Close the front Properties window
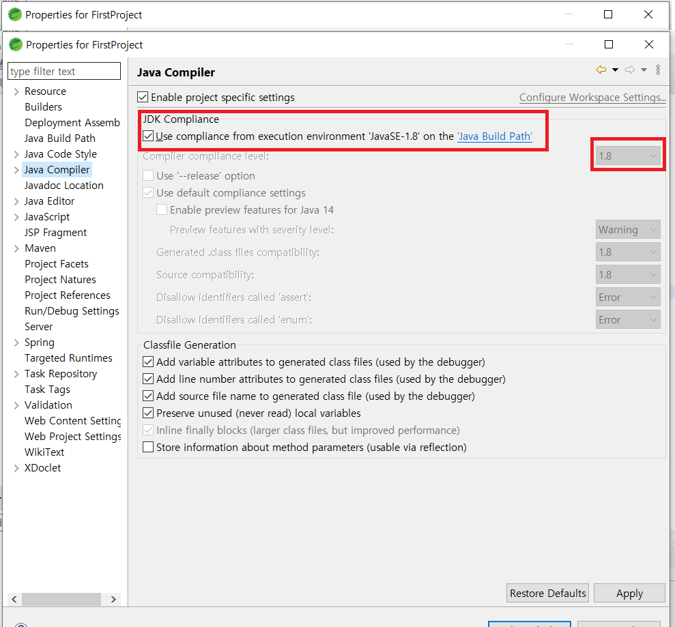675x627 pixels. 649,44
